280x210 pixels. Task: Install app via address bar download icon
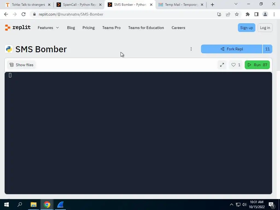(219, 14)
